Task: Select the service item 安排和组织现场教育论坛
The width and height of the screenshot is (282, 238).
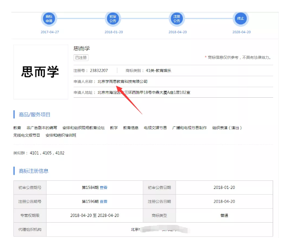Action: [x=83, y=128]
